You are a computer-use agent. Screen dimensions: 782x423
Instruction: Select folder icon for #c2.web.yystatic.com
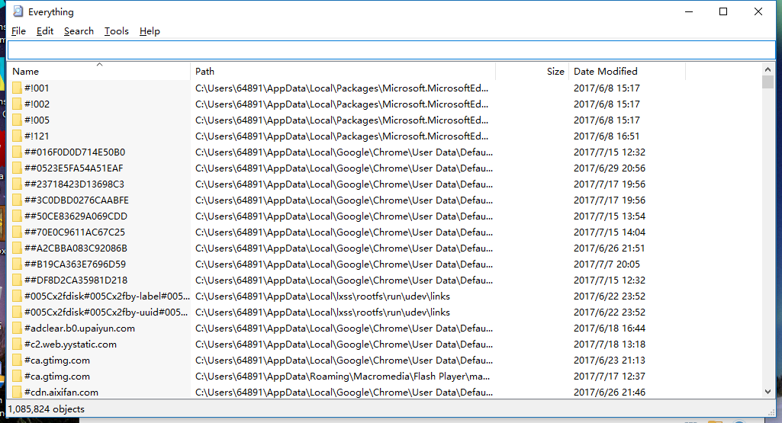click(17, 344)
